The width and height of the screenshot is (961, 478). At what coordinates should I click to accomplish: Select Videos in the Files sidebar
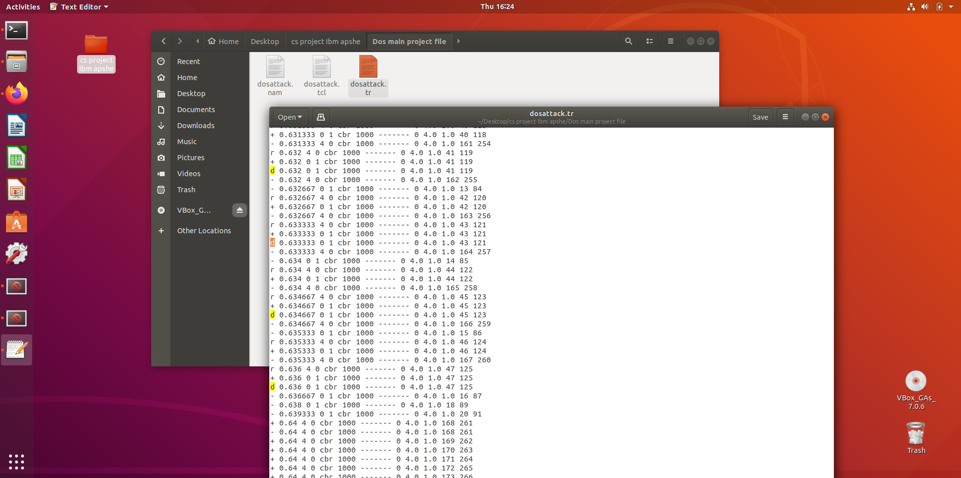[x=188, y=173]
